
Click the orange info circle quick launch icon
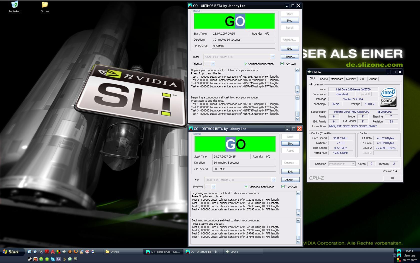click(70, 251)
